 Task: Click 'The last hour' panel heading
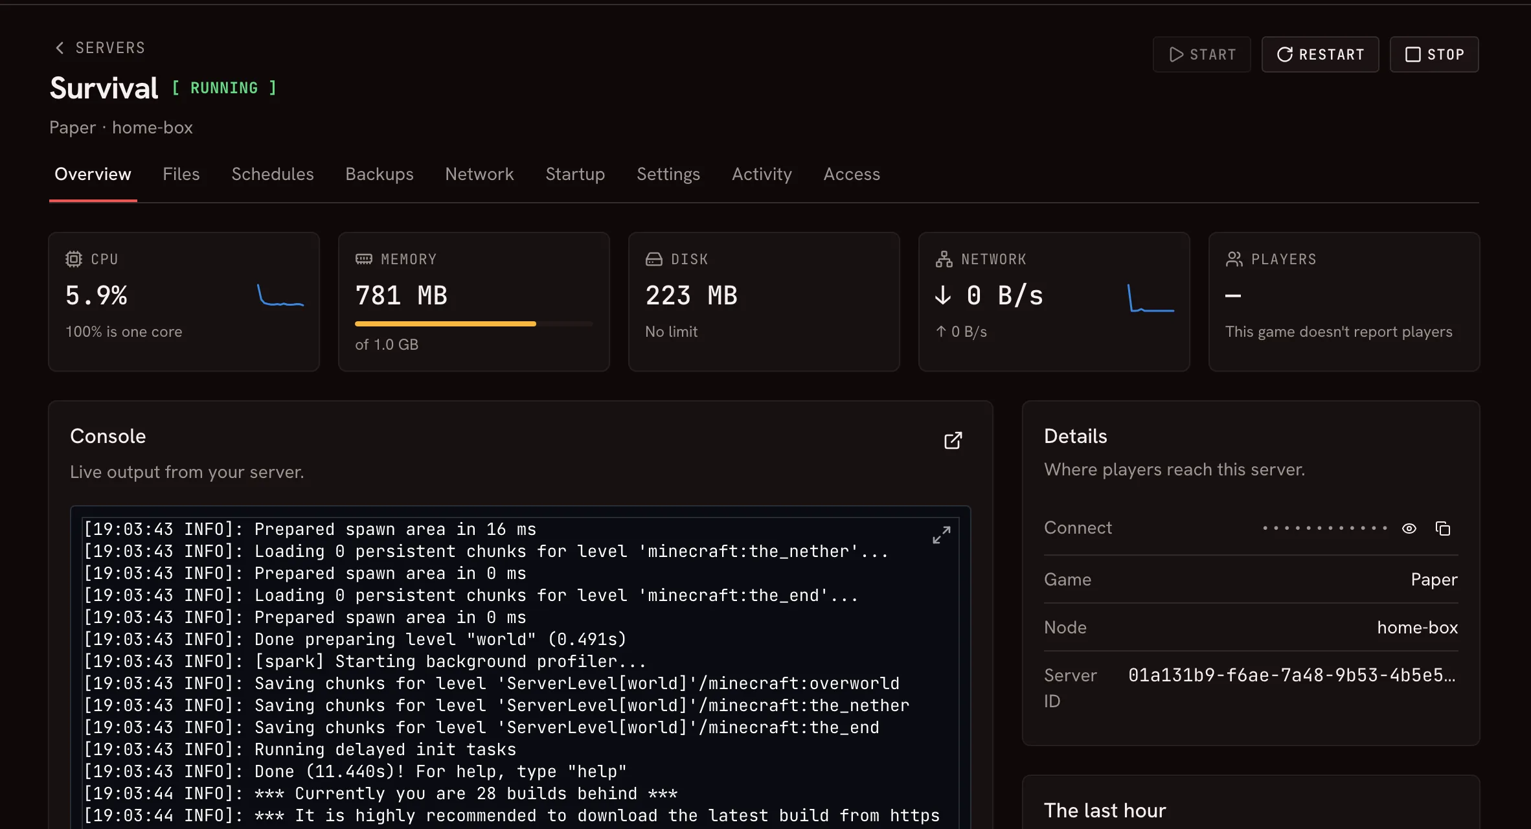[1105, 811]
